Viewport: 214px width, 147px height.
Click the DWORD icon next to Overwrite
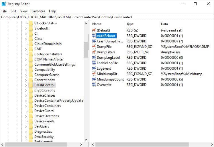(x=94, y=85)
